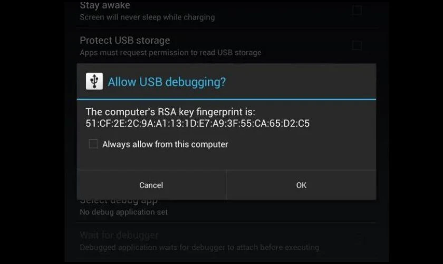Image resolution: width=443 pixels, height=264 pixels.
Task: Choose the Wait for debugger setting title
Action: [119, 235]
